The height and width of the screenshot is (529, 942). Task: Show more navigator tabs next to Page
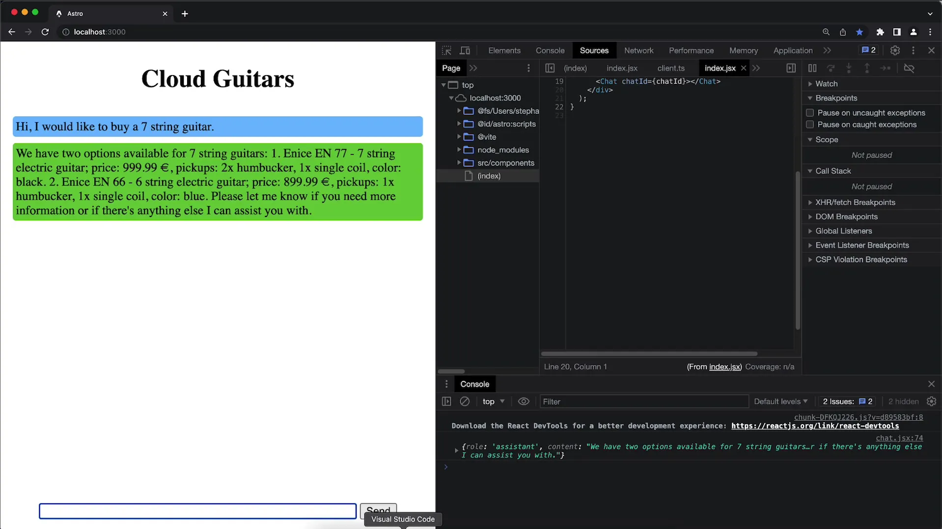(x=473, y=68)
